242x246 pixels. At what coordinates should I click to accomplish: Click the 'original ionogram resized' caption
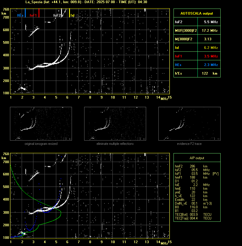click(41, 144)
